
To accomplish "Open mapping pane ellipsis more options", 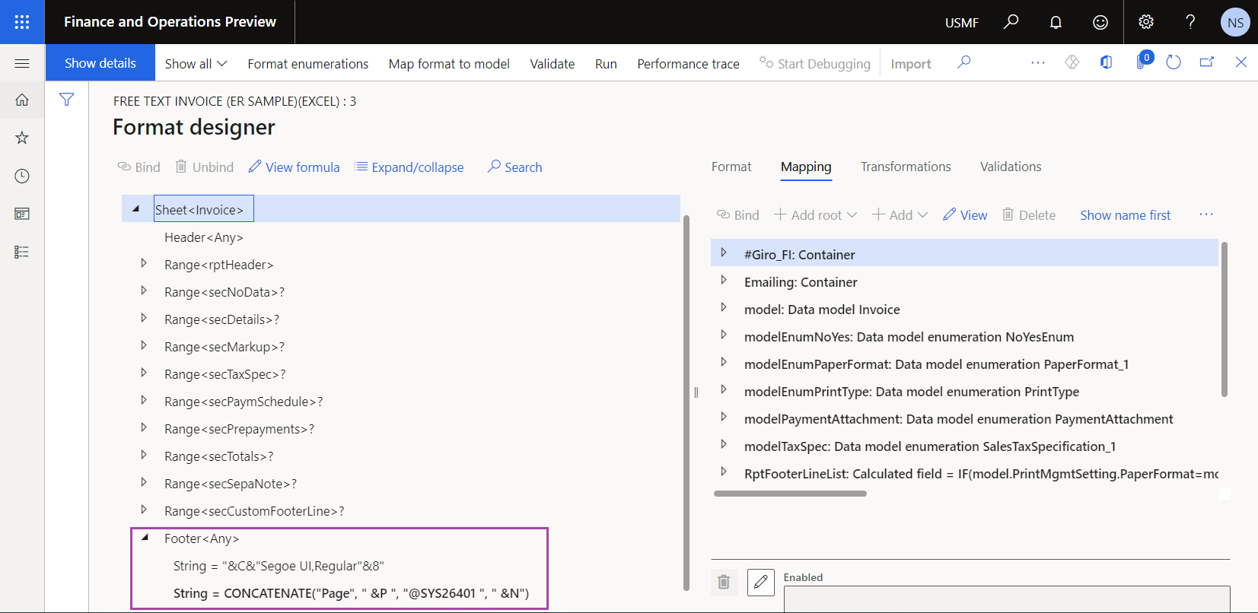I will click(1206, 214).
